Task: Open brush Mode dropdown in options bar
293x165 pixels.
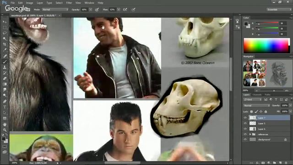Action: pyautogui.click(x=55, y=9)
